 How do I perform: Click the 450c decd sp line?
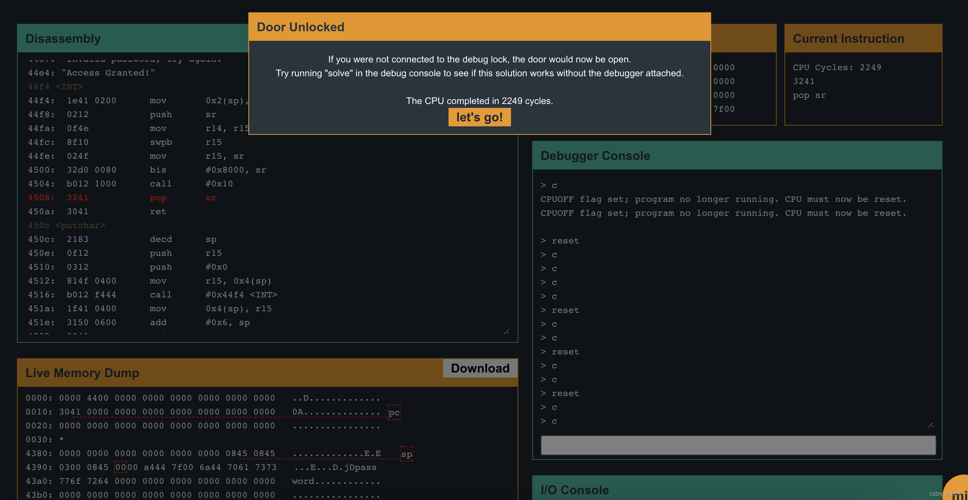click(122, 239)
